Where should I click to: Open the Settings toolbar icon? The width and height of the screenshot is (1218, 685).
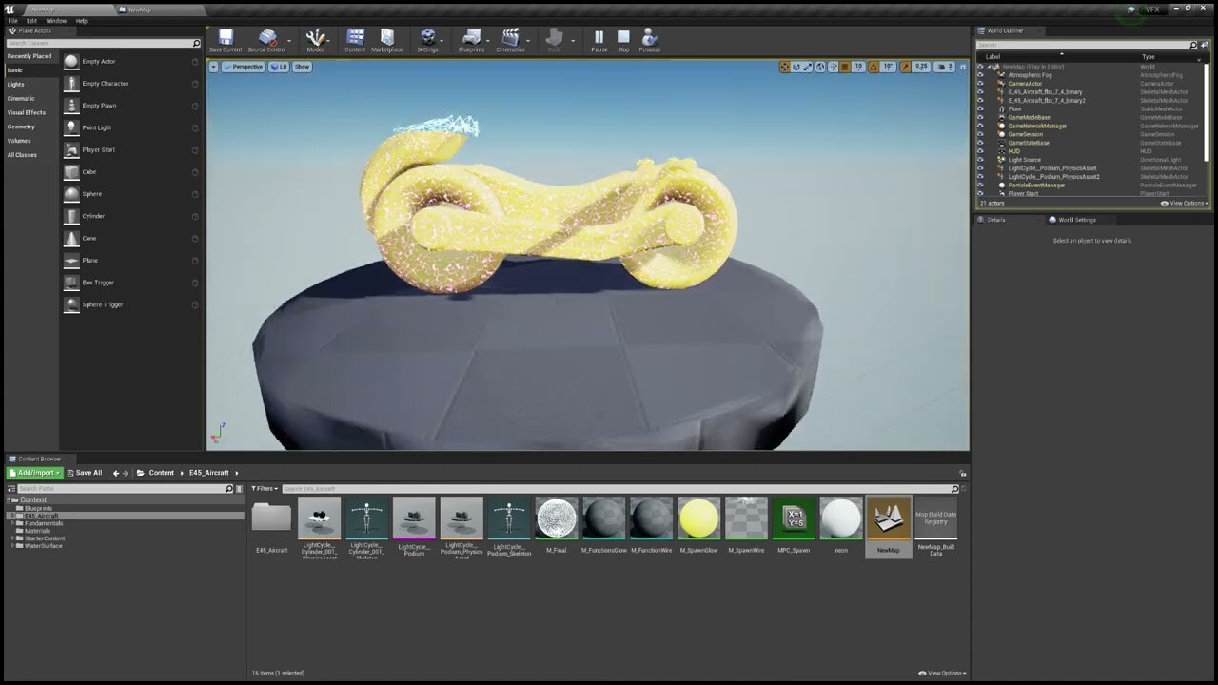click(427, 39)
